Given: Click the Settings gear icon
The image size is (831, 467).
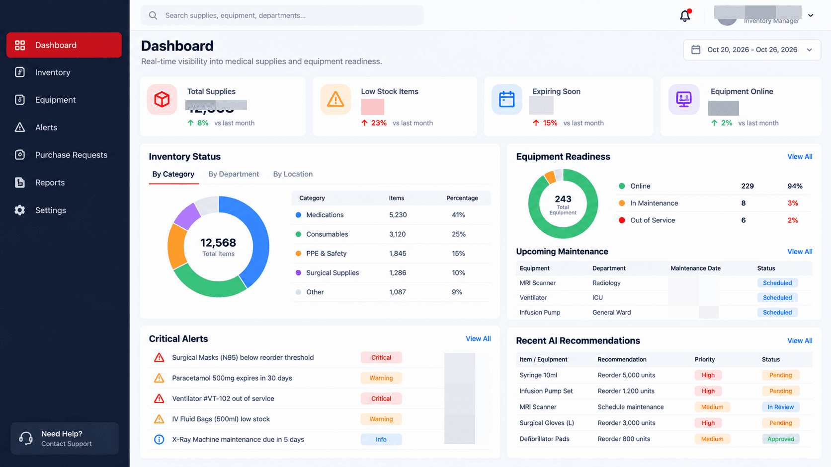Looking at the screenshot, I should (20, 210).
